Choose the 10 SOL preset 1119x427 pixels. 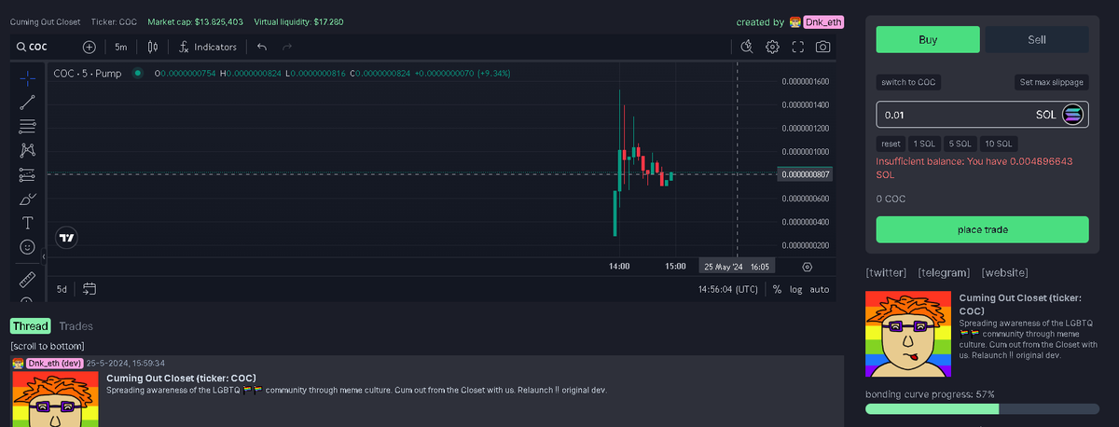click(999, 144)
